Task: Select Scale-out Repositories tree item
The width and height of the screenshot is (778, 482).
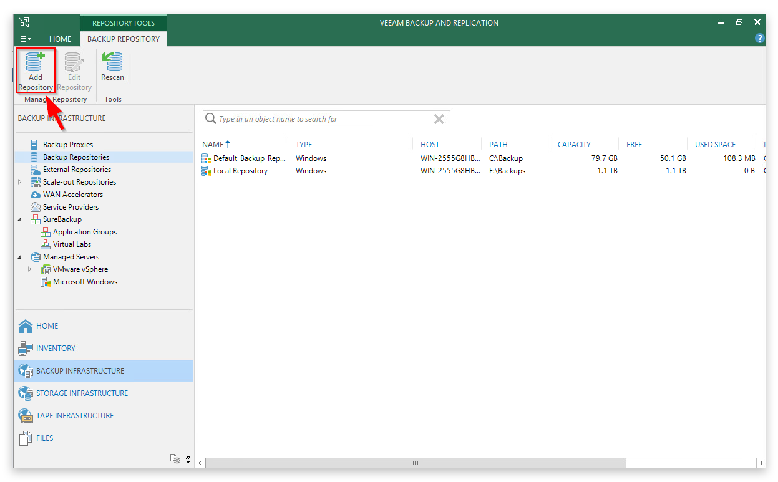Action: pyautogui.click(x=79, y=182)
